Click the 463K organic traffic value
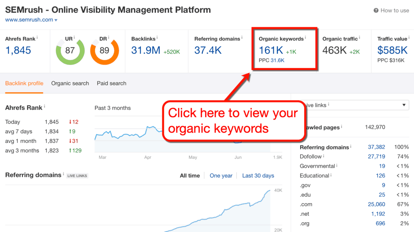 click(x=335, y=50)
